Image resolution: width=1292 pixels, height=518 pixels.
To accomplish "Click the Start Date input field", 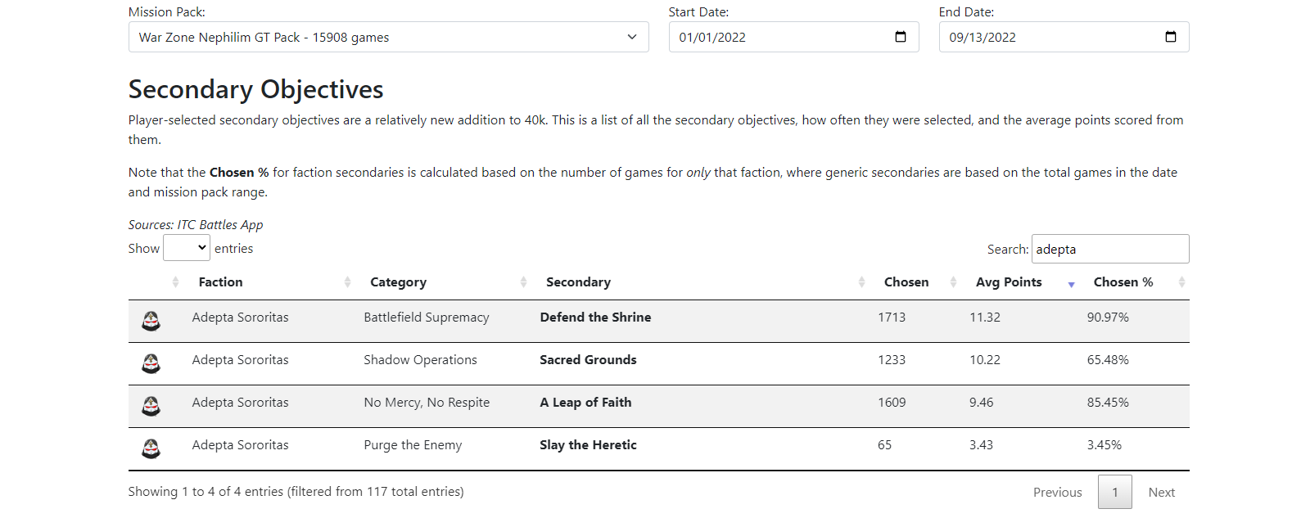I will (778, 37).
